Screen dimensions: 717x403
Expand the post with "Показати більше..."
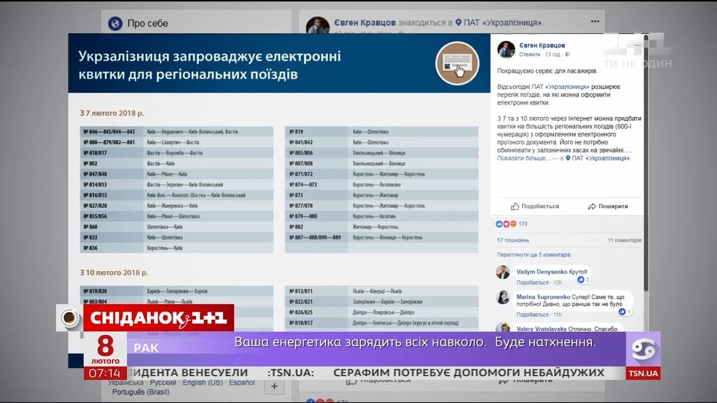[x=524, y=158]
